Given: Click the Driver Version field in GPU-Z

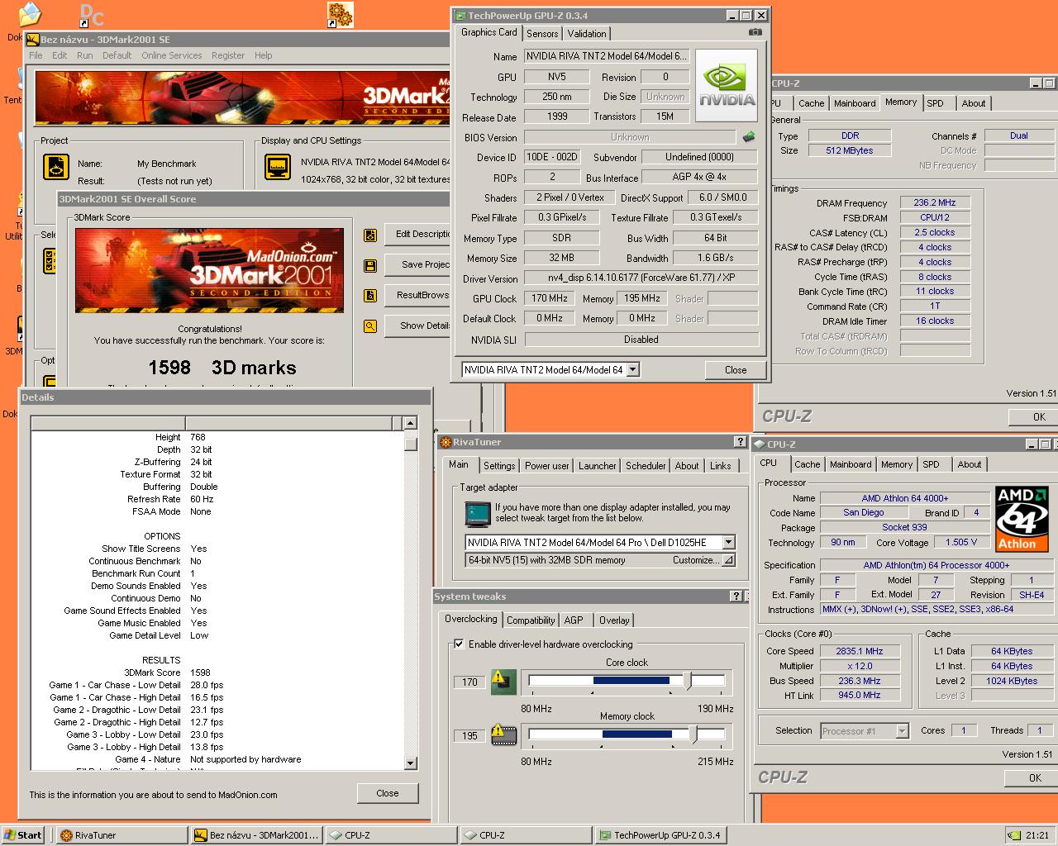Looking at the screenshot, I should (641, 278).
